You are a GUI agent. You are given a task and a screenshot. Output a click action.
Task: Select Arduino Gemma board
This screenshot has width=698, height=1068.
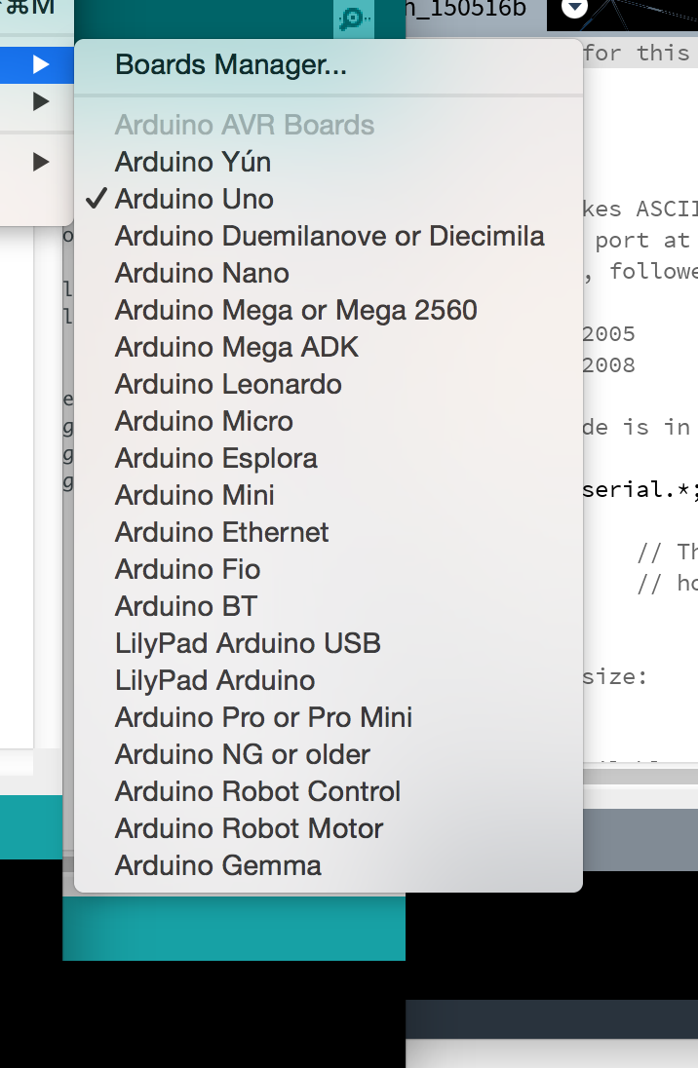click(x=328, y=865)
